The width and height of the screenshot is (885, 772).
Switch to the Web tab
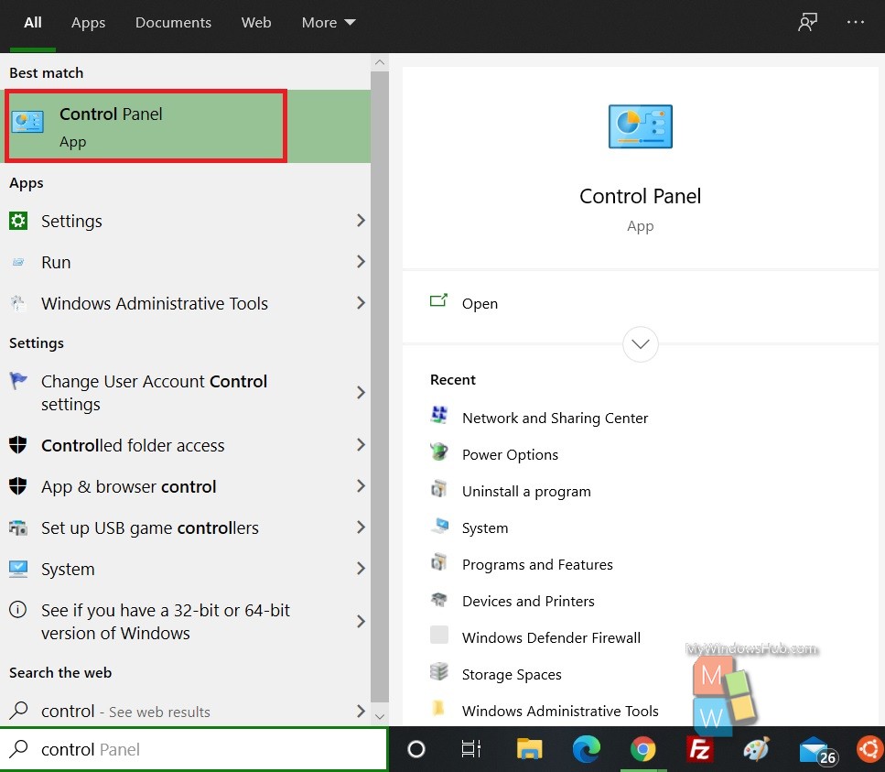[256, 23]
